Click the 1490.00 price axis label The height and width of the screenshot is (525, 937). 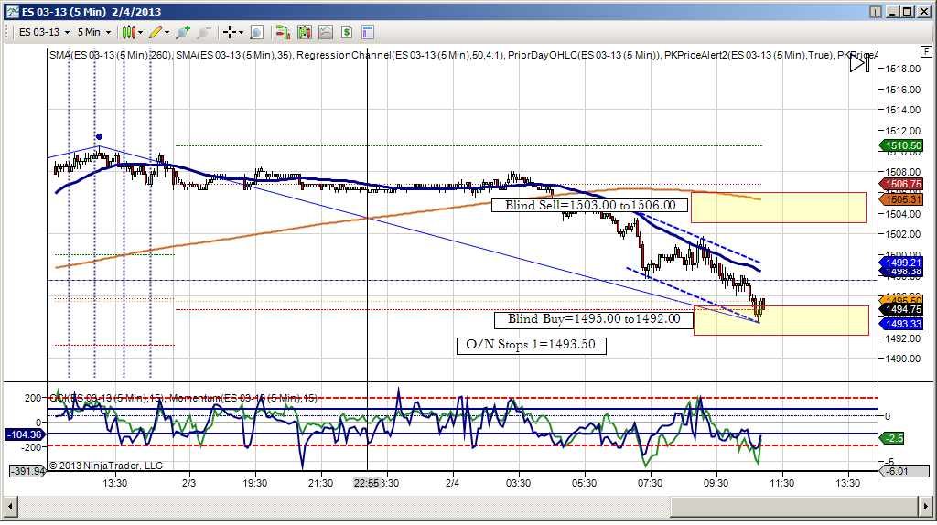902,359
